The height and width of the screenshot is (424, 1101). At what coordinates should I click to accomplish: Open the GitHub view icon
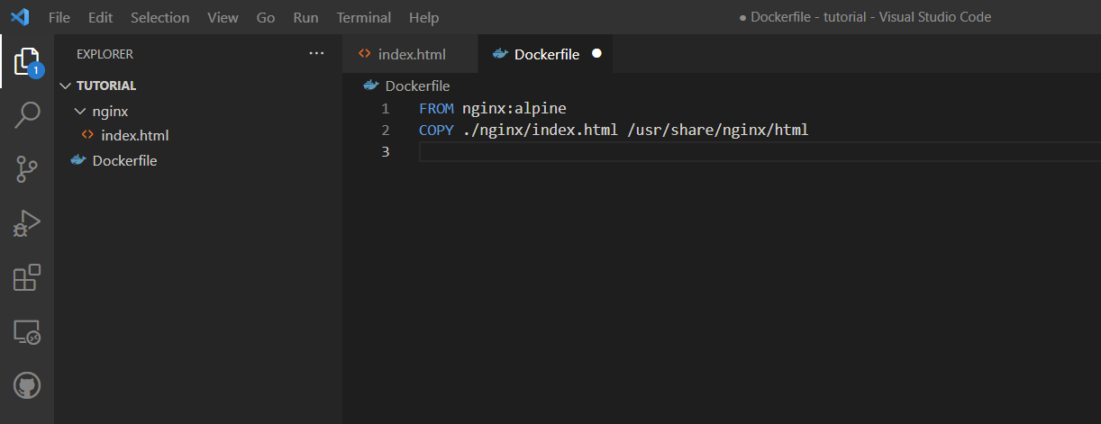pos(27,386)
